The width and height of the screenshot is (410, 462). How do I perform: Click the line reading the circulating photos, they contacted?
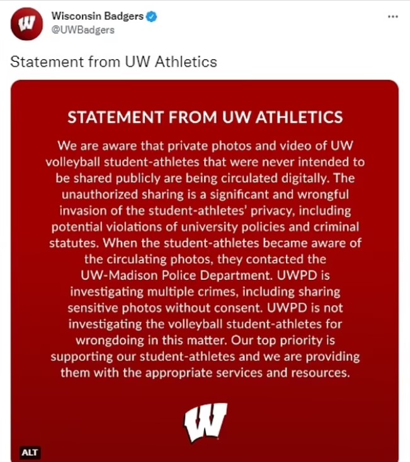205,259
